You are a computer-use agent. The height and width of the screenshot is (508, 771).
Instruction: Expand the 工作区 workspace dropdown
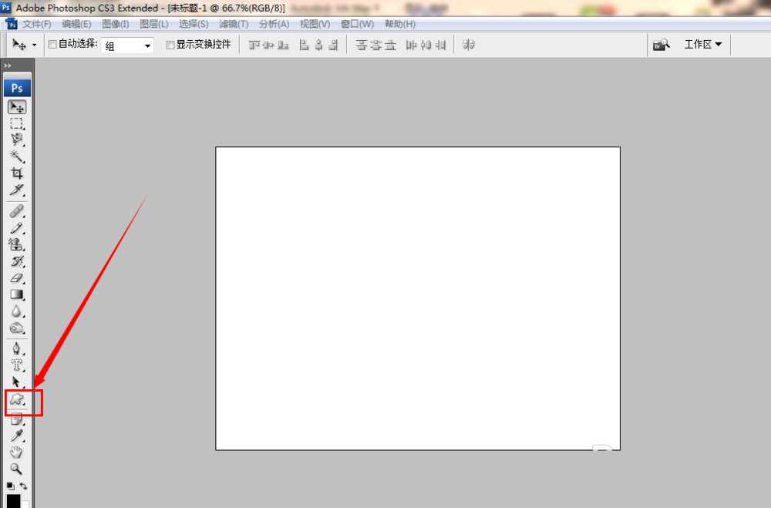703,45
